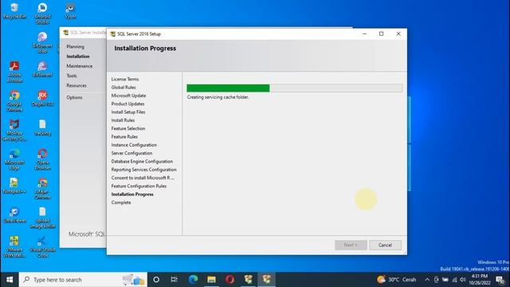The image size is (510, 287).
Task: Open the Android Studio desktop icon
Action: pyautogui.click(x=42, y=14)
